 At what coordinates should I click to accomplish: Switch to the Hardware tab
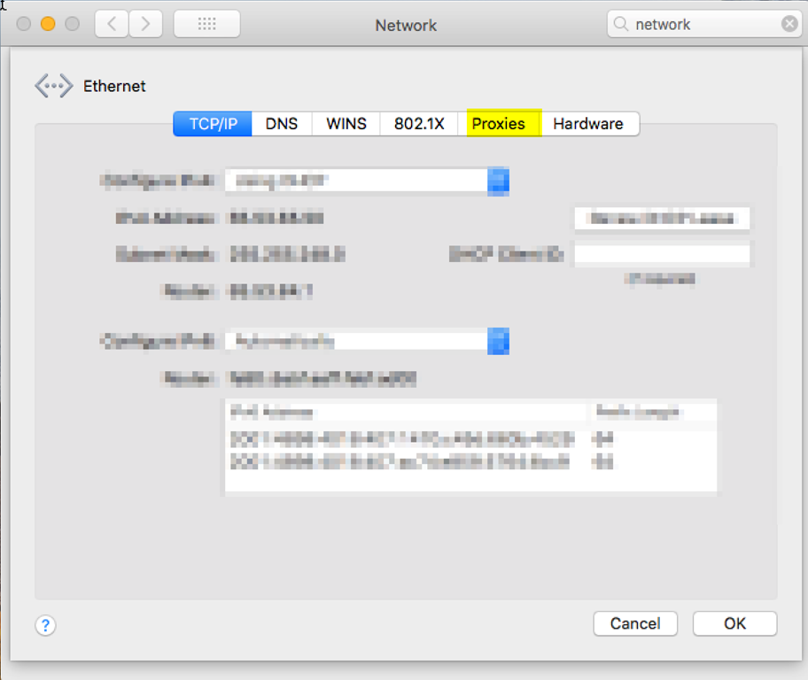coord(588,124)
